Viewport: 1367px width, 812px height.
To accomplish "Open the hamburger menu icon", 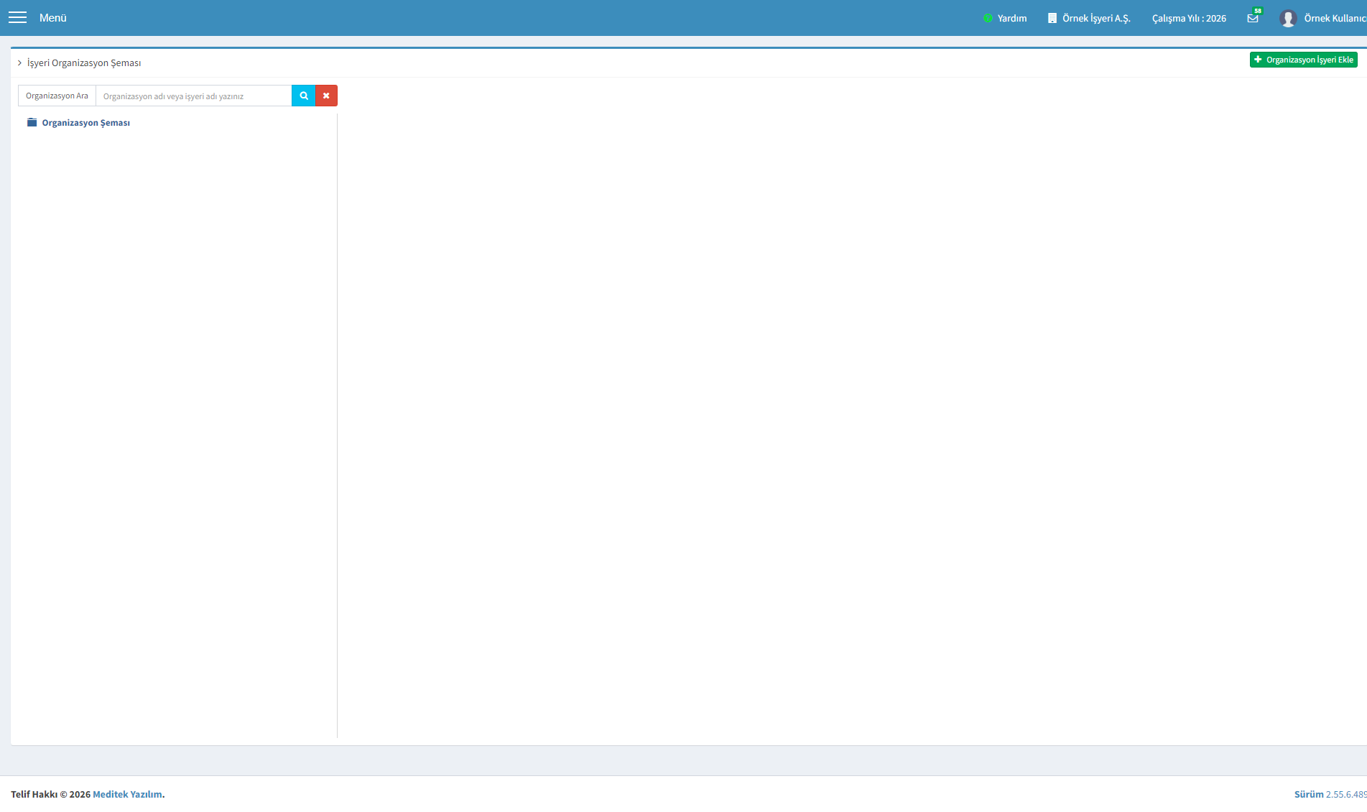I will pos(17,17).
